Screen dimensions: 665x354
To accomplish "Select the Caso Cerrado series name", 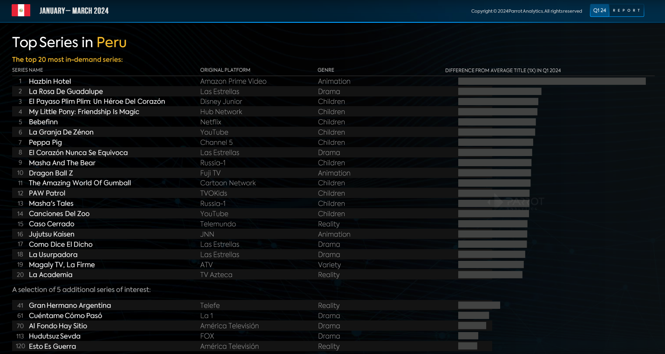I will click(52, 224).
